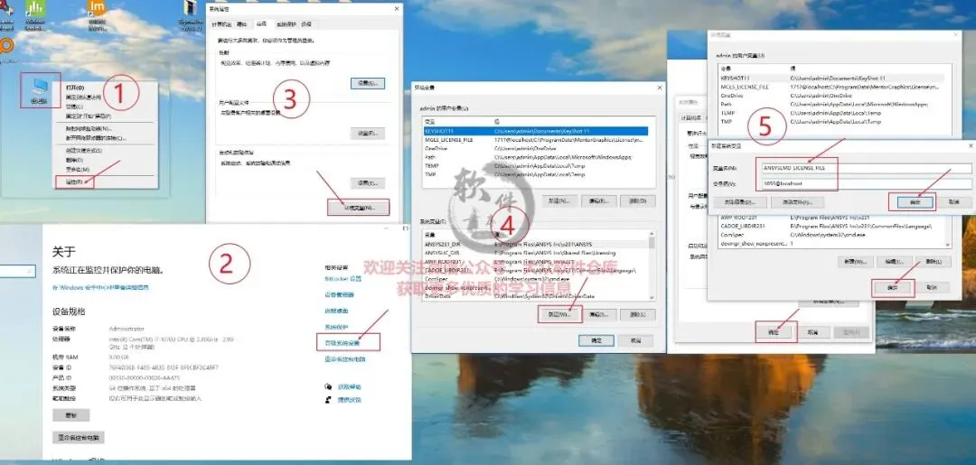The height and width of the screenshot is (465, 976).
Task: Click system variables 删除(L) in the KEYSHOT11-highlighted dialog
Action: click(639, 315)
